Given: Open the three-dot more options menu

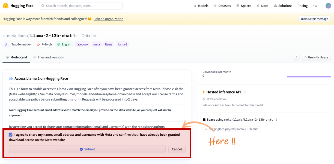Looking at the screenshot, I should click(x=296, y=57).
